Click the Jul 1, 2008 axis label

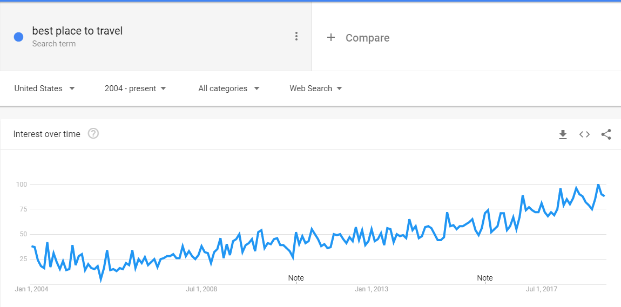(201, 289)
